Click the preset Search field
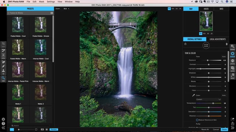Viewport: 236px width, 132px height. pyautogui.click(x=30, y=125)
